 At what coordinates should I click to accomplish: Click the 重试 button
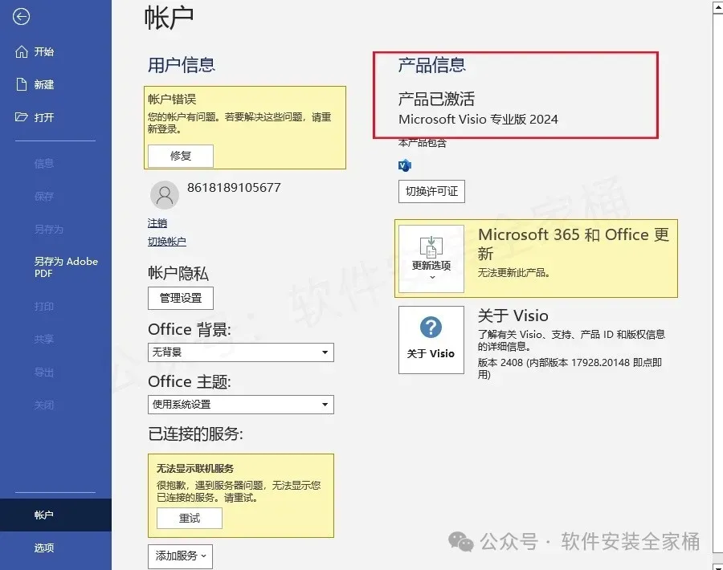190,519
